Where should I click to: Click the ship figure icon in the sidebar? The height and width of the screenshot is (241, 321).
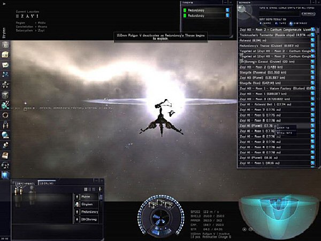point(5,85)
